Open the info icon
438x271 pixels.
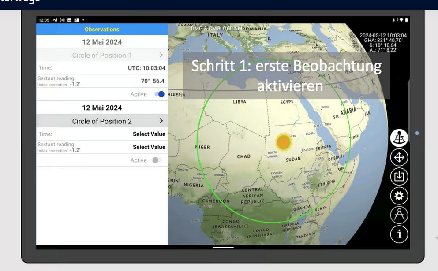[x=399, y=234]
